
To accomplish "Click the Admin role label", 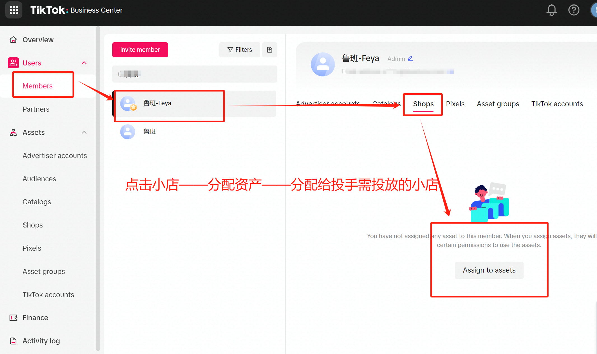I will pos(396,59).
